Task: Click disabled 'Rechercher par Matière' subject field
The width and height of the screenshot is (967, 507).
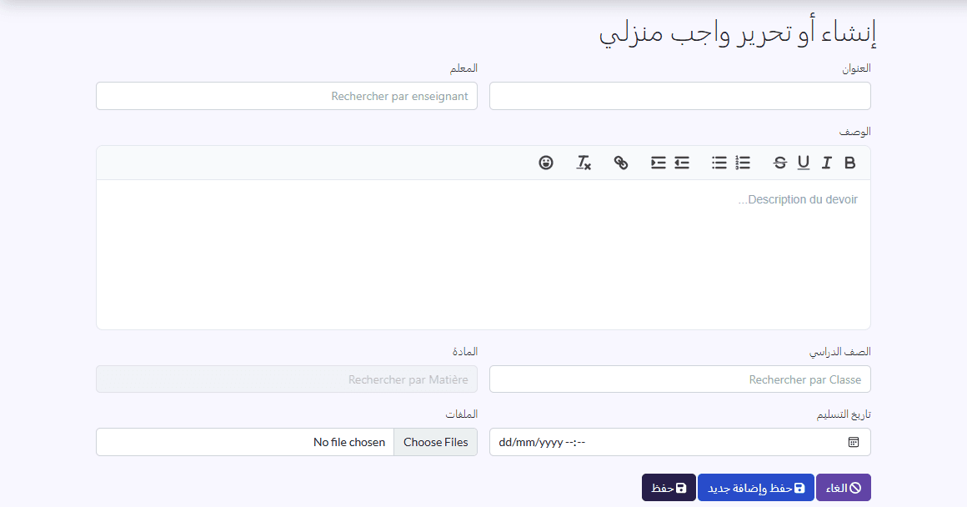Action: [x=287, y=379]
